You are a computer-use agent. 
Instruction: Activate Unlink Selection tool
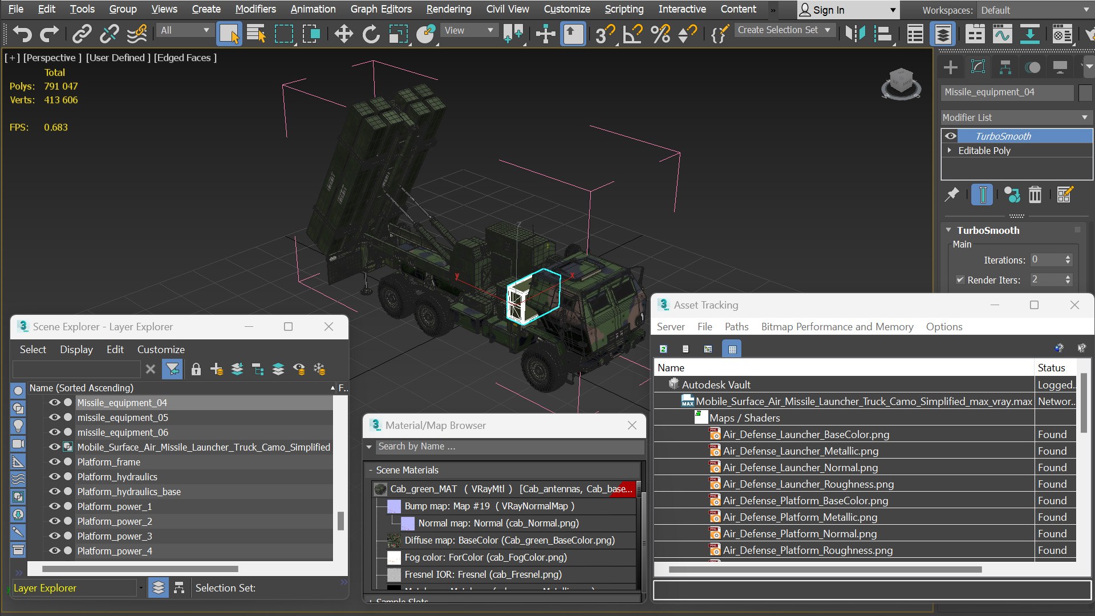109,34
